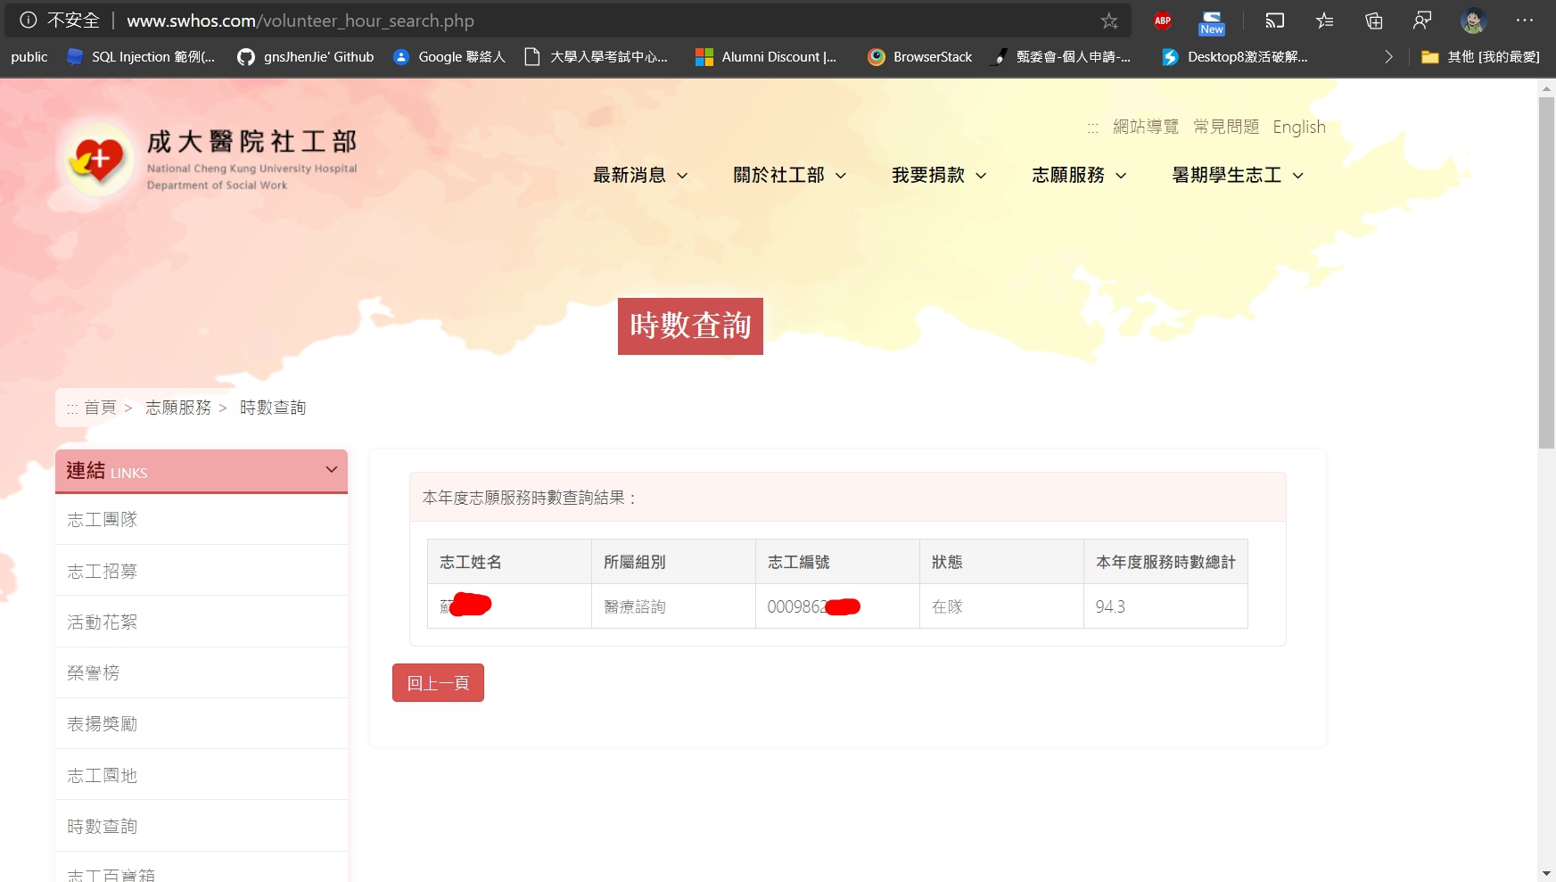Open BrowserStack bookmark
The height and width of the screenshot is (882, 1556).
point(920,56)
